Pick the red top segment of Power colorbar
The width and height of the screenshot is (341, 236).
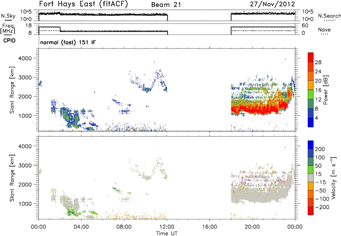click(x=311, y=57)
